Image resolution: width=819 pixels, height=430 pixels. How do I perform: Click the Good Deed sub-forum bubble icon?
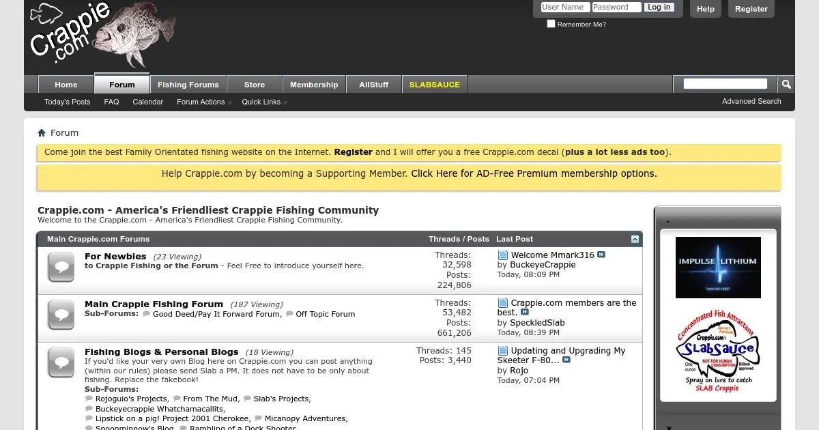pos(146,314)
